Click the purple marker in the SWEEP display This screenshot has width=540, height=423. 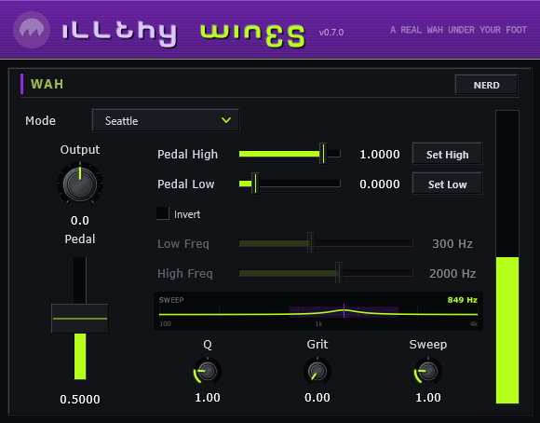(344, 310)
